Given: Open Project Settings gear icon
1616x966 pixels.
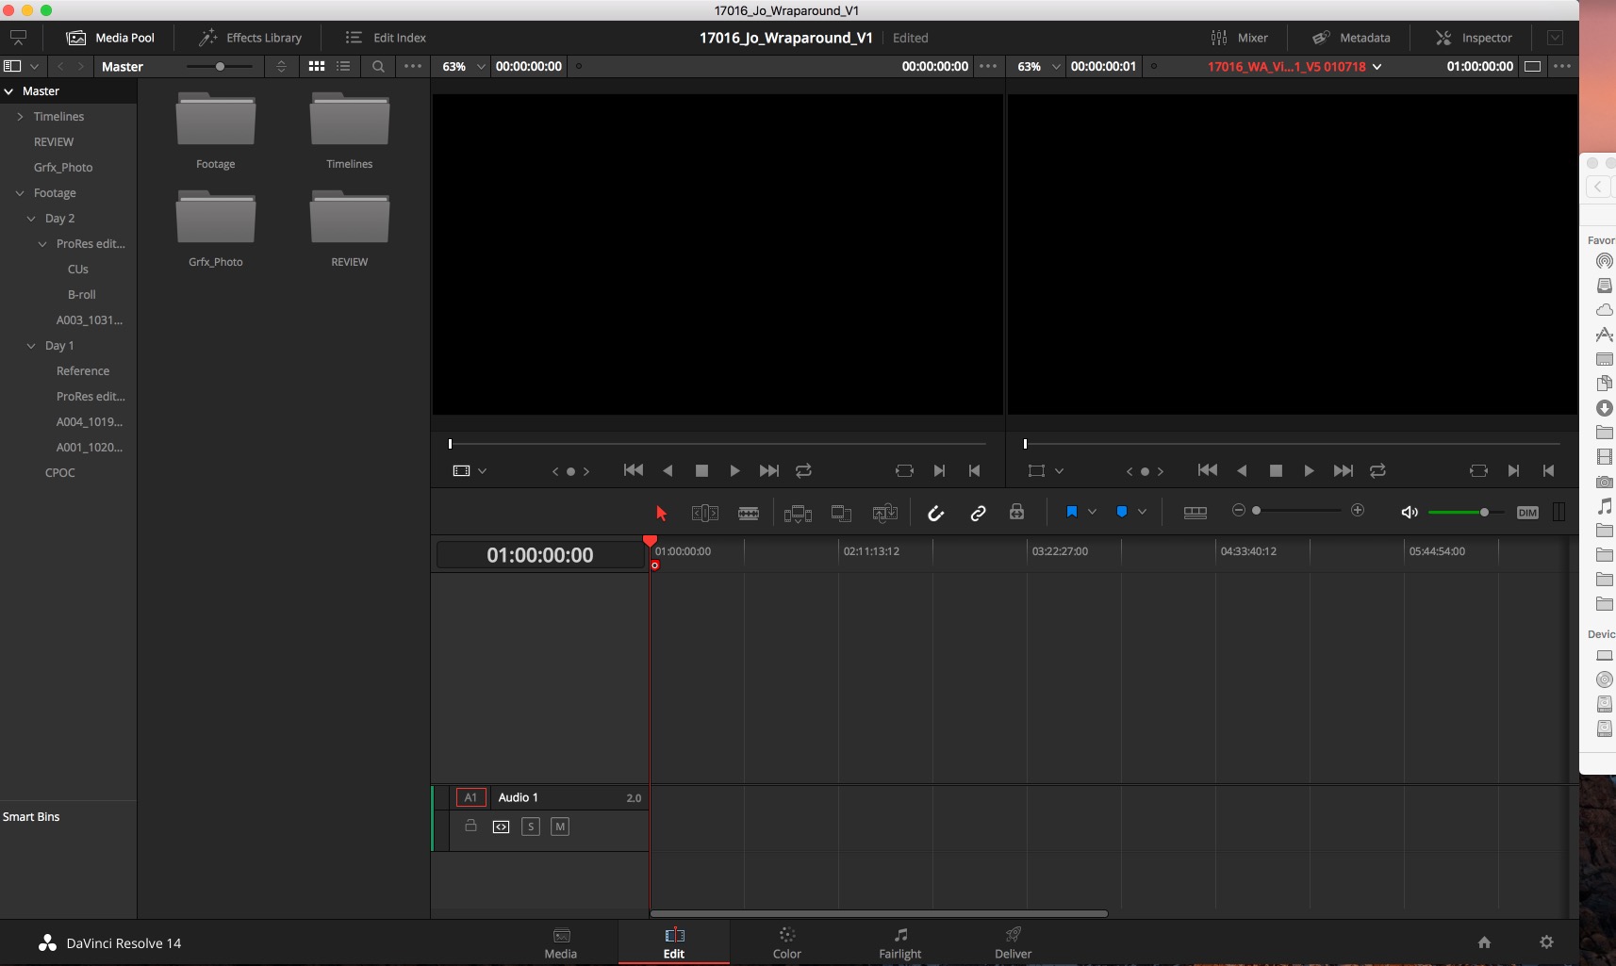Looking at the screenshot, I should click(x=1546, y=942).
